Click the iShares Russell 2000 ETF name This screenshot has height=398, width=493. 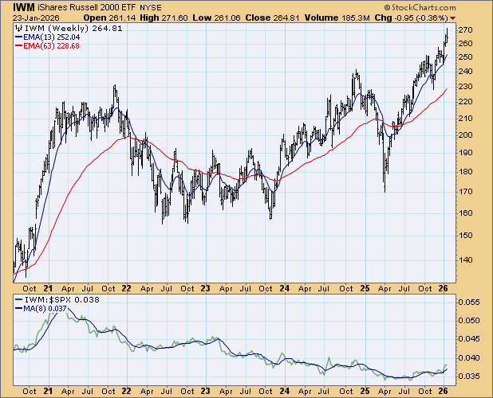[86, 7]
